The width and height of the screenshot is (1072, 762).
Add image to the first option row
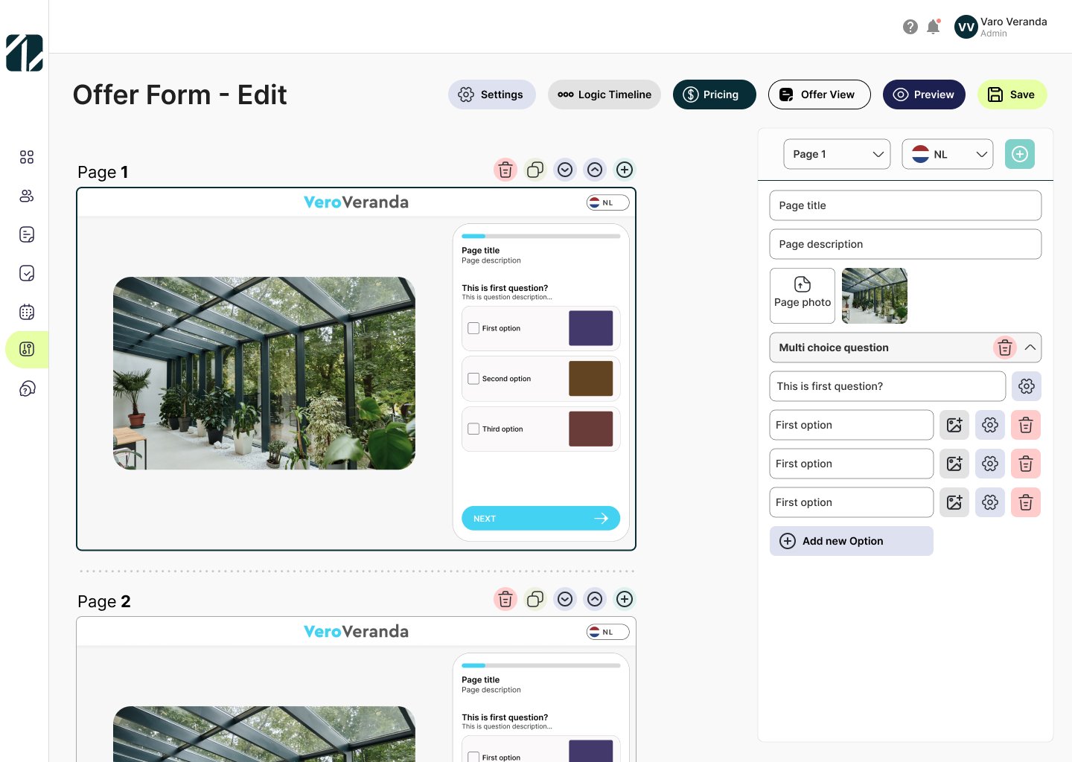point(954,425)
